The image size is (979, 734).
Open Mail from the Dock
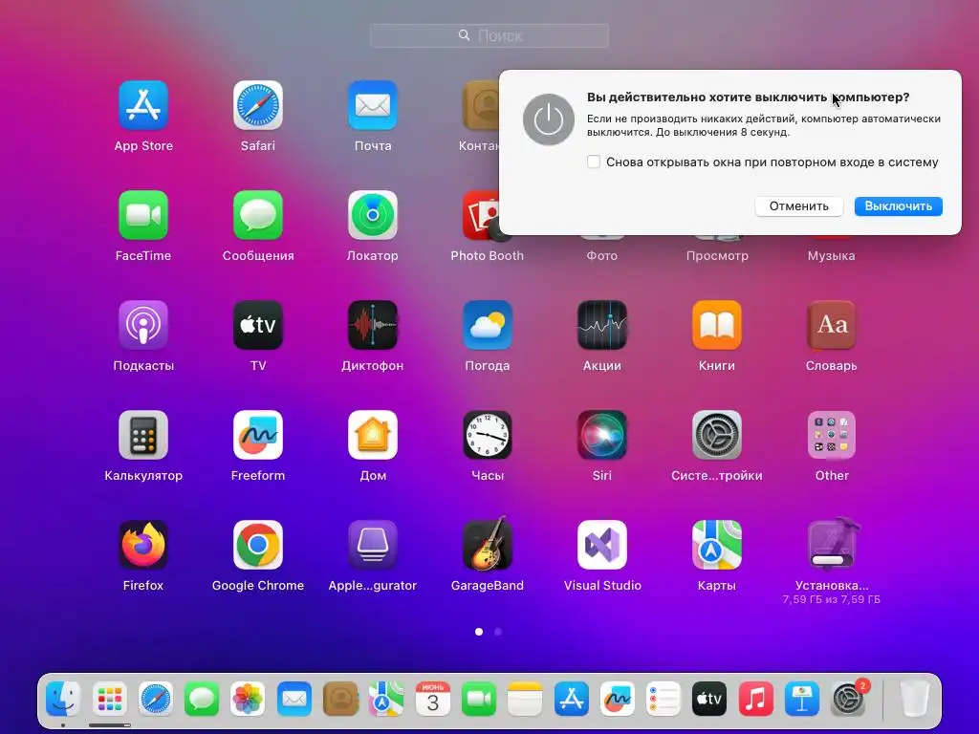294,699
